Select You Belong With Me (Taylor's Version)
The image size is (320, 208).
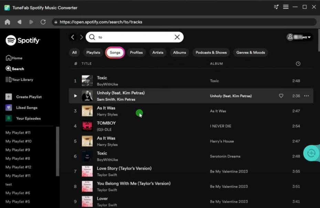click(134, 184)
